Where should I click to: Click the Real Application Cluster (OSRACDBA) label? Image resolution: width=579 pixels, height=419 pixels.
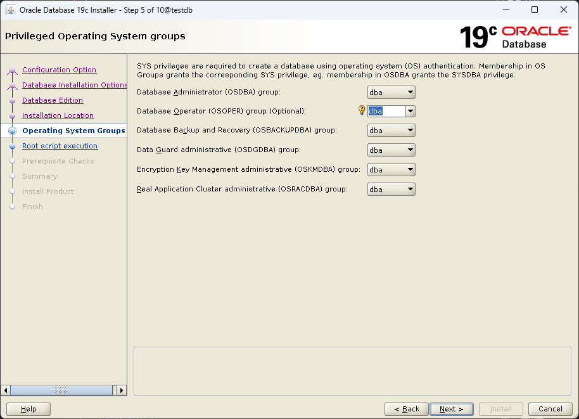click(242, 189)
